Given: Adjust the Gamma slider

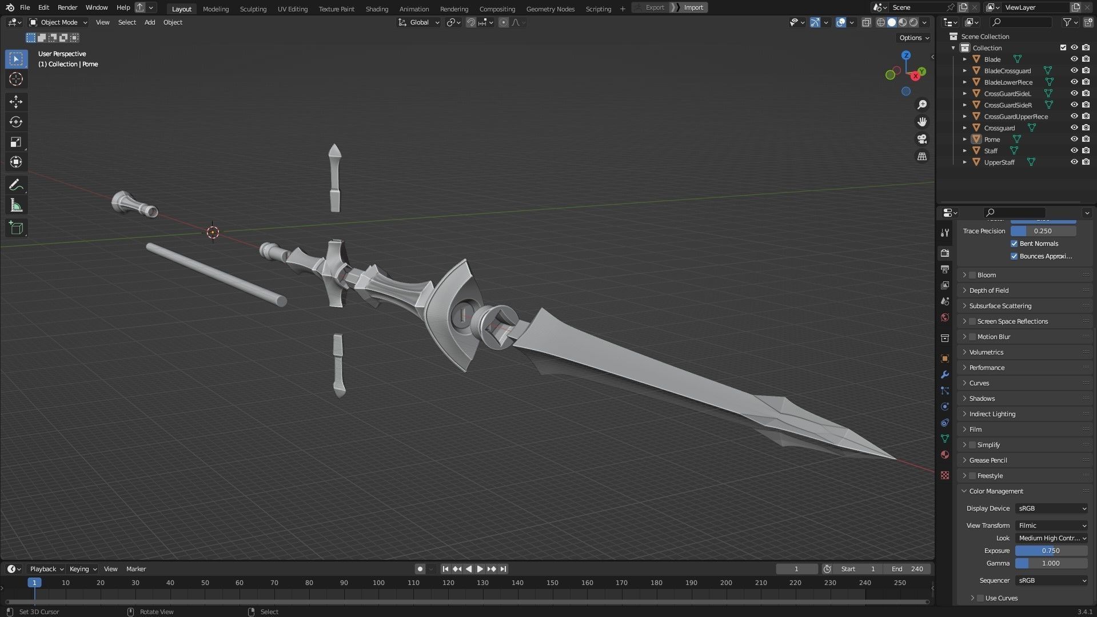Looking at the screenshot, I should click(1051, 563).
